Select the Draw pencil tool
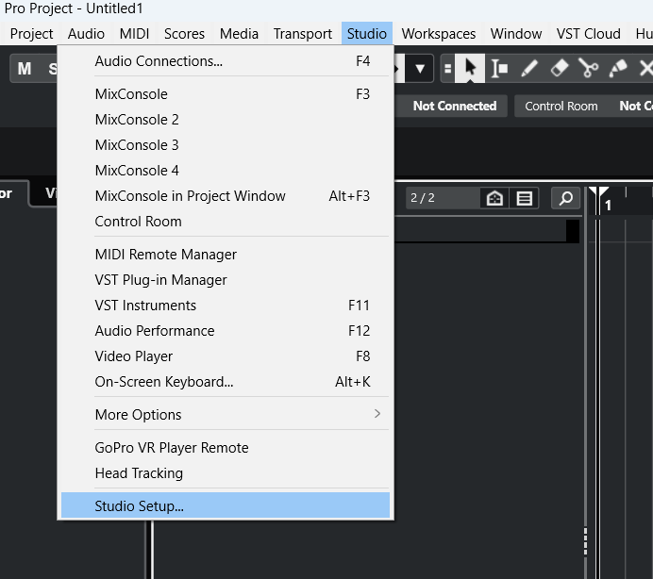 529,68
